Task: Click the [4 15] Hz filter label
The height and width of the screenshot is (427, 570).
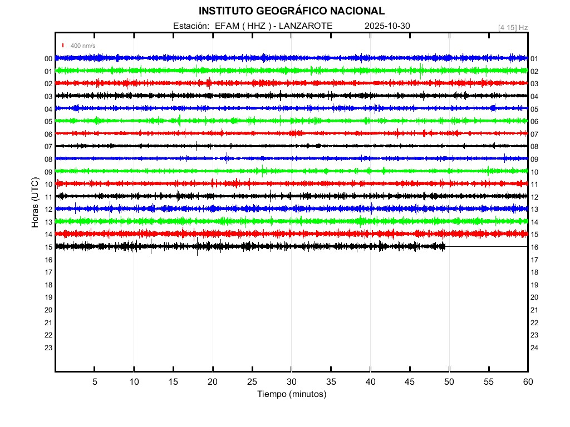Action: coord(513,27)
